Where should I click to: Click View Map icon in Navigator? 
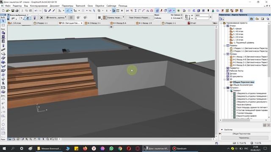click(257, 19)
